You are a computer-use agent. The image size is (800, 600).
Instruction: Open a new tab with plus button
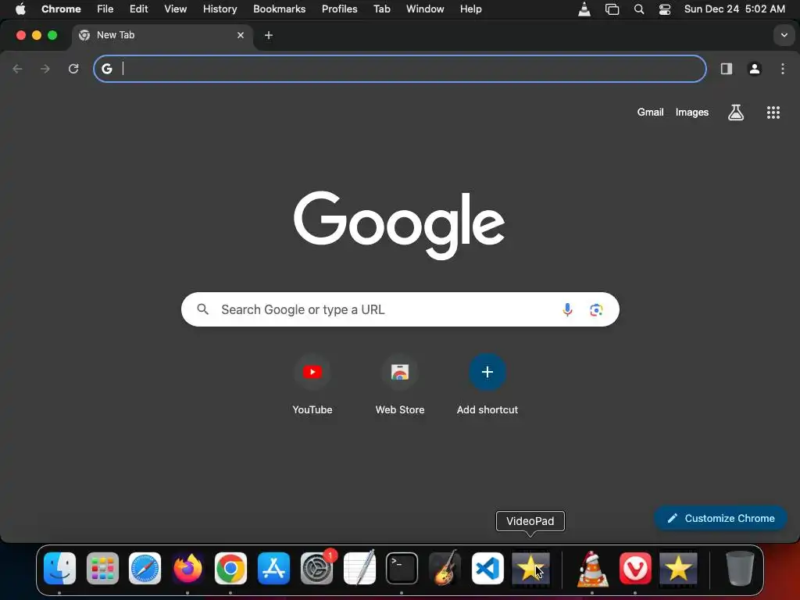269,35
